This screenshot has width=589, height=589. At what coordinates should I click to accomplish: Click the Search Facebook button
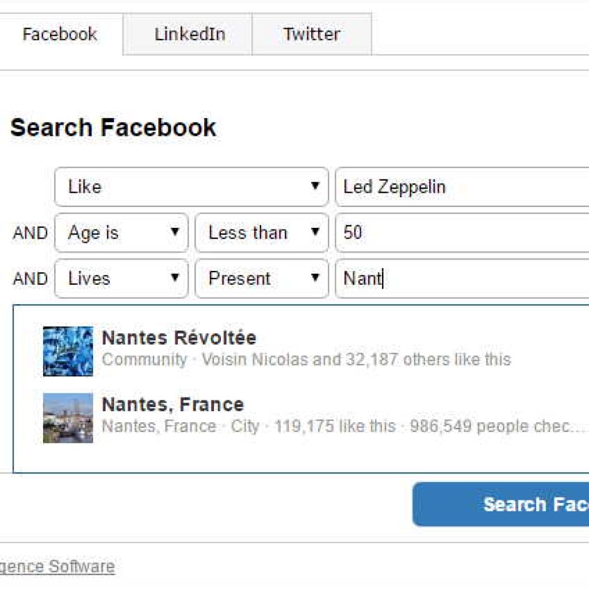(501, 504)
